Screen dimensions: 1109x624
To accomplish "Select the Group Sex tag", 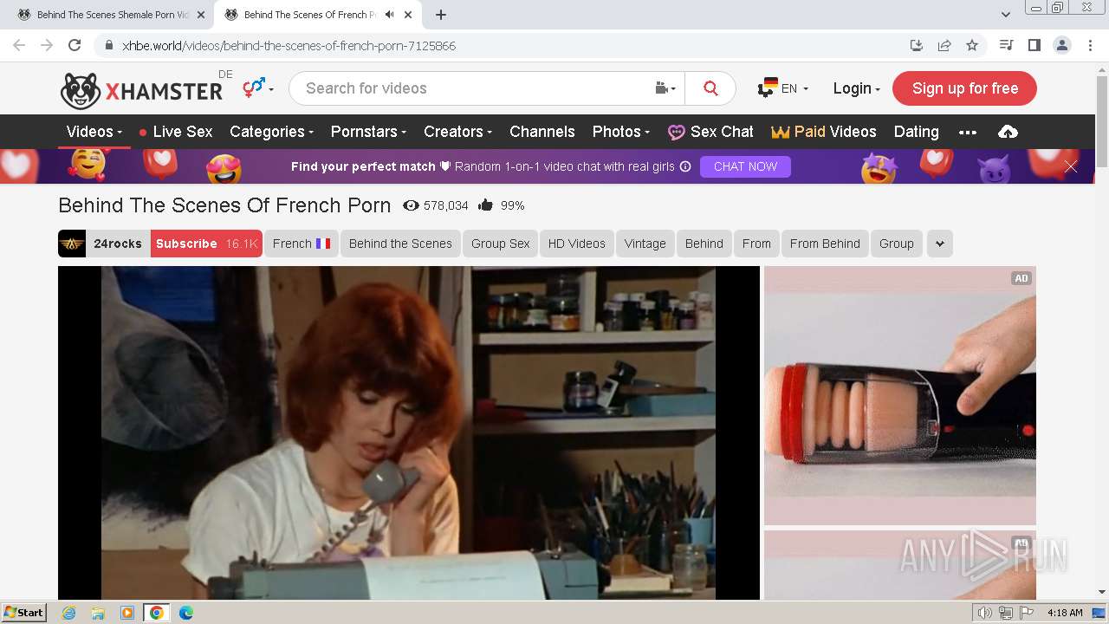I will pyautogui.click(x=500, y=244).
